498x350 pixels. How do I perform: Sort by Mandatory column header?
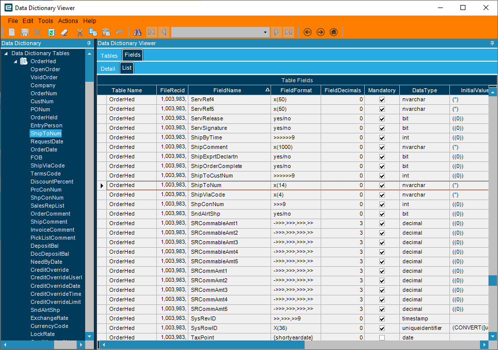pos(382,90)
